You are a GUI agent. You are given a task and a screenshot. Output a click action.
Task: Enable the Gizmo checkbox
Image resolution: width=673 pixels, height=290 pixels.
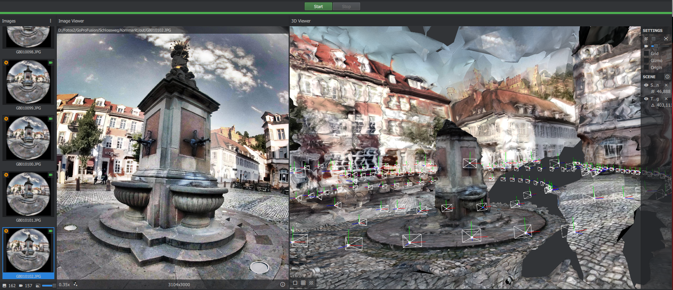click(x=647, y=60)
